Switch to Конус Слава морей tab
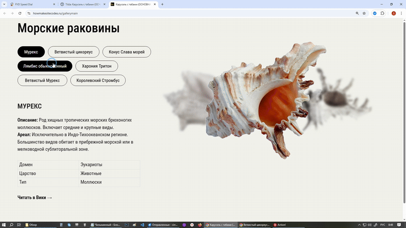This screenshot has width=406, height=228. coord(126,52)
